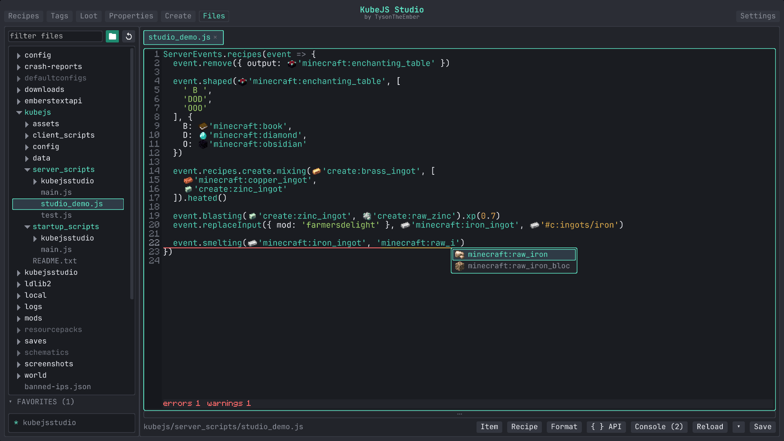Image resolution: width=784 pixels, height=441 pixels.
Task: Collapse the FAVORITES section
Action: coord(11,402)
